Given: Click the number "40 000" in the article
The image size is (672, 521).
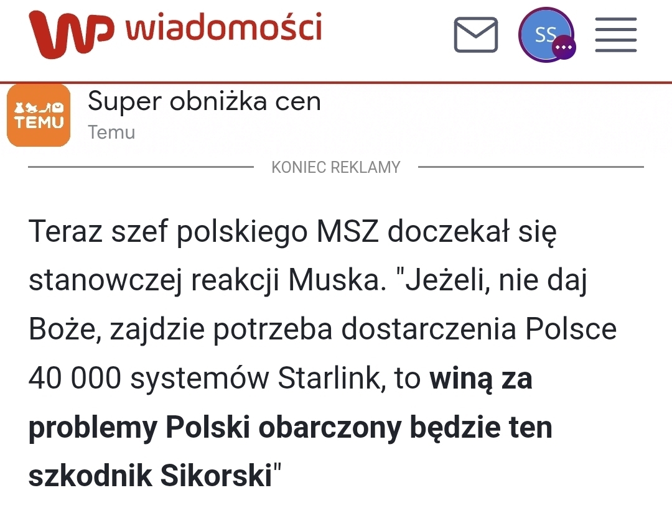Looking at the screenshot, I should click(75, 379).
